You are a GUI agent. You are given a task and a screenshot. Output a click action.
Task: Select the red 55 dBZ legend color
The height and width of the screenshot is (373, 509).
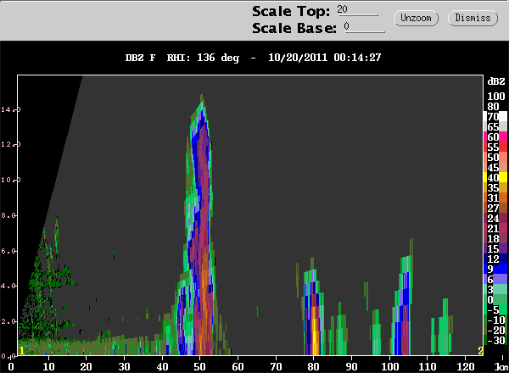494,147
